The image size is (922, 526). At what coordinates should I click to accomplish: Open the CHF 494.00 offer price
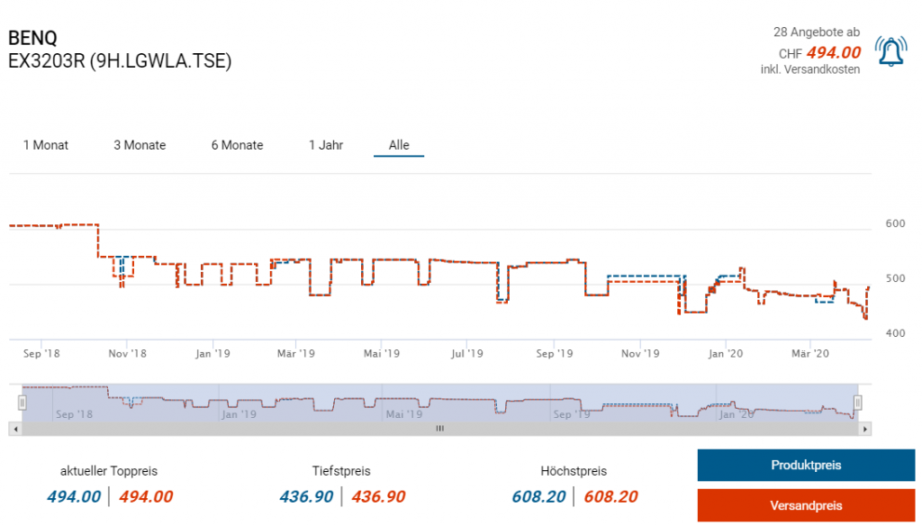coord(833,52)
